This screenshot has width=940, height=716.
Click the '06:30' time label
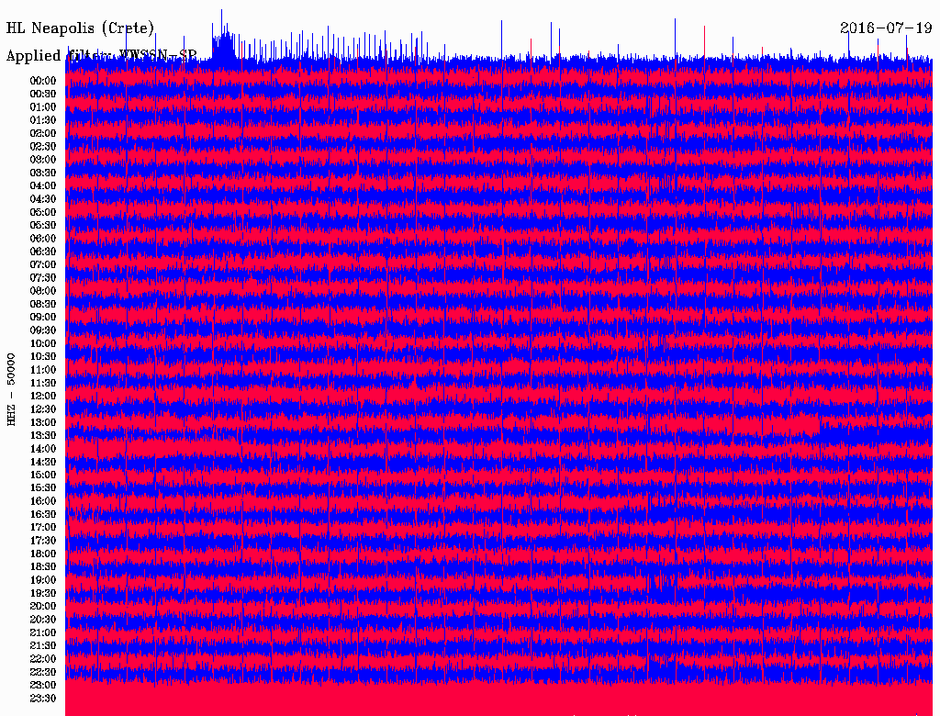[x=43, y=252]
